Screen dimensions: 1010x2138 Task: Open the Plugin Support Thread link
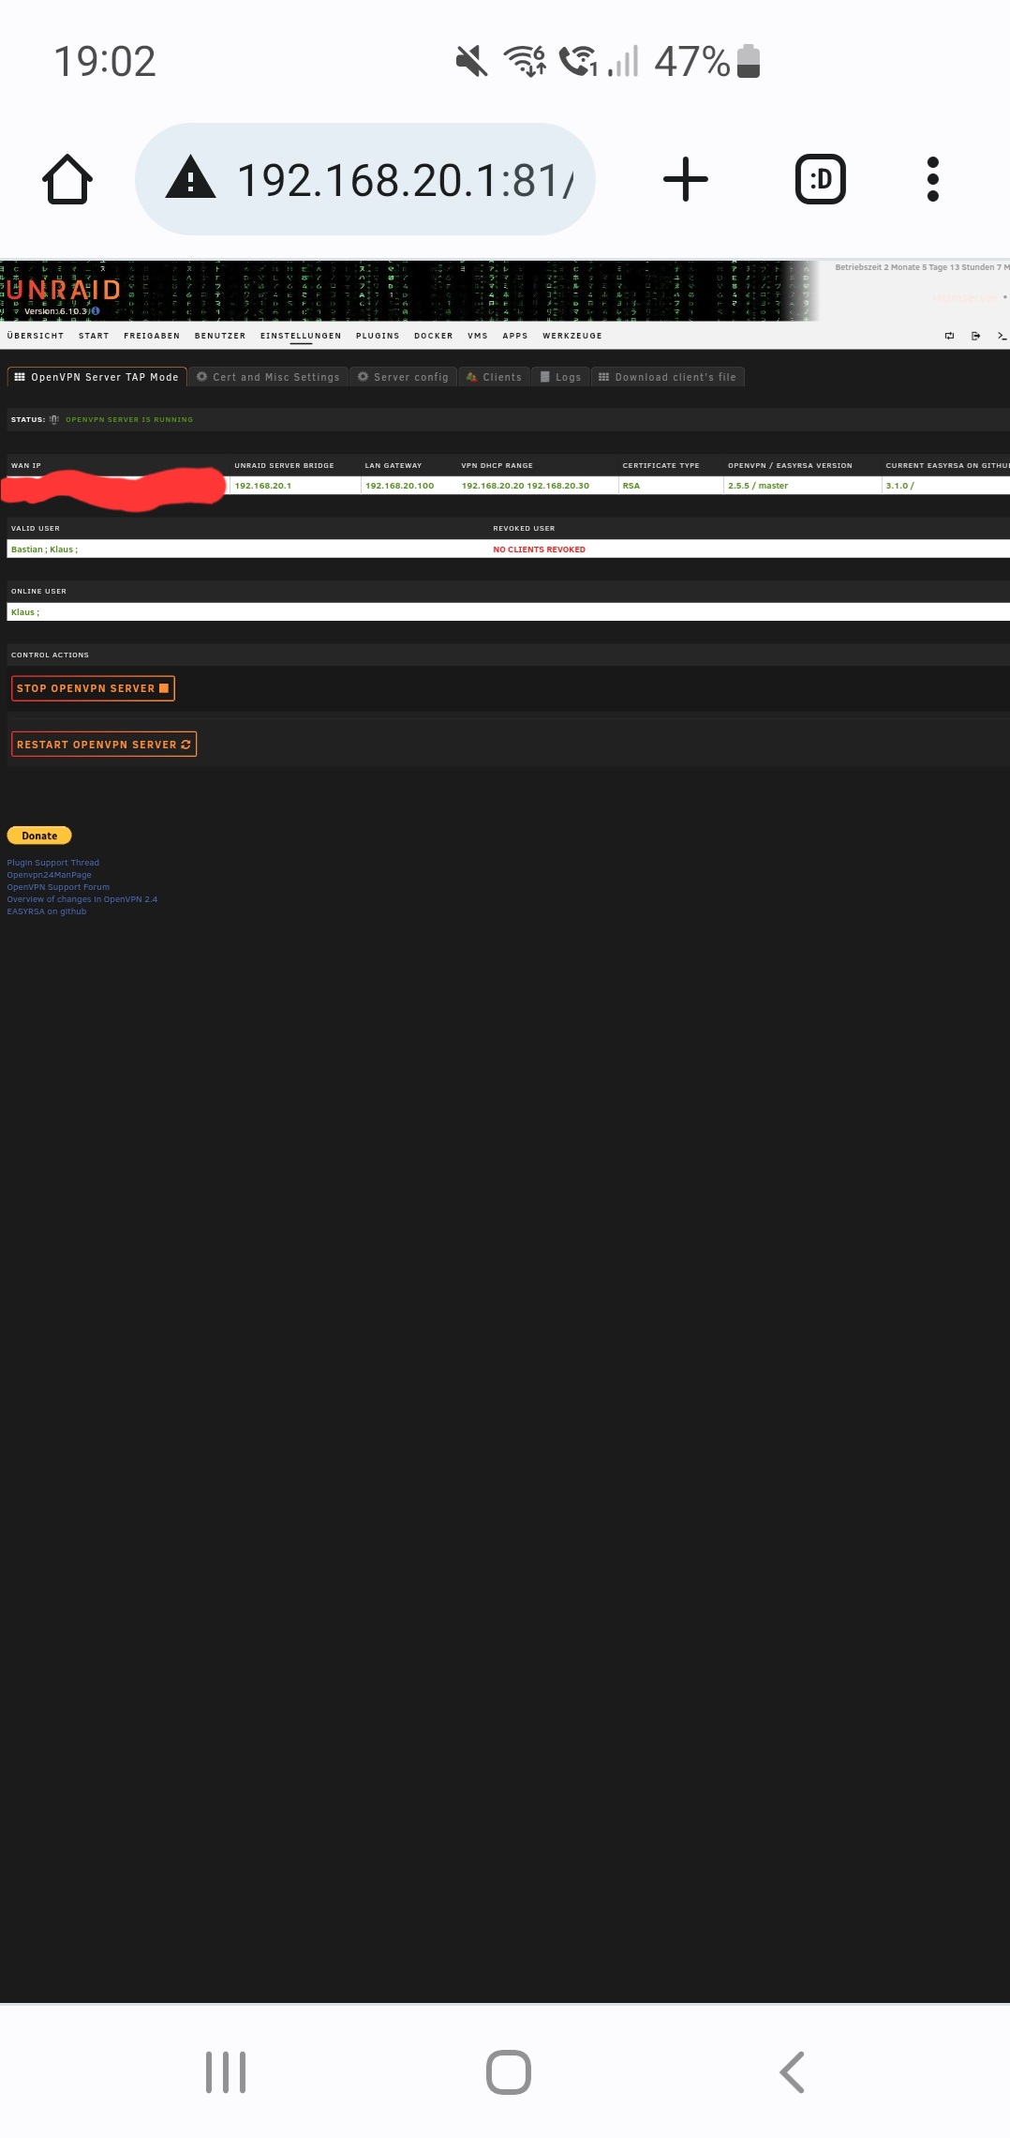pos(53,863)
